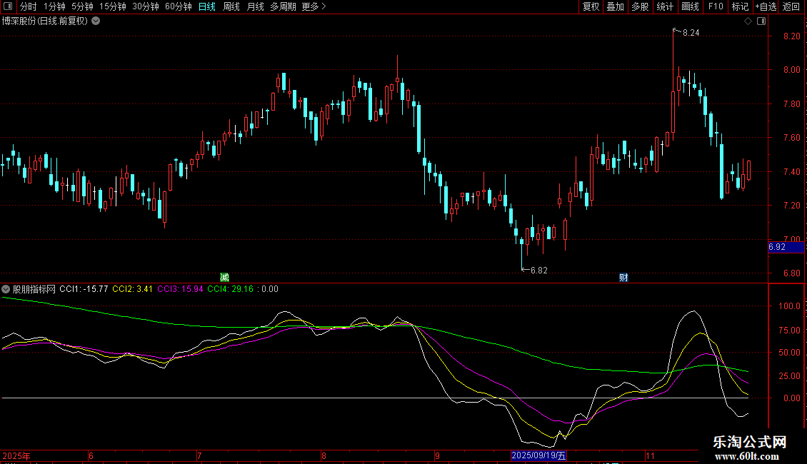Screen dimensions: 807x464
Task: Click the 返回 back button
Action: point(791,6)
